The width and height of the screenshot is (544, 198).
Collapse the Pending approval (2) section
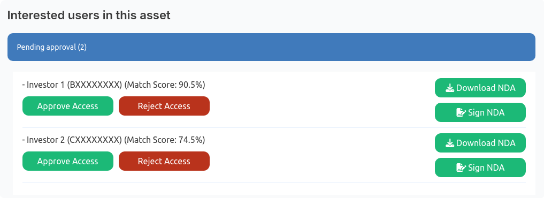(x=271, y=47)
